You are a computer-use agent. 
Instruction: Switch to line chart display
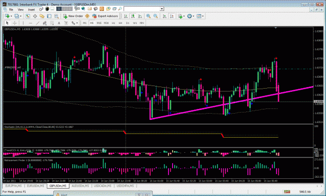tap(140, 16)
